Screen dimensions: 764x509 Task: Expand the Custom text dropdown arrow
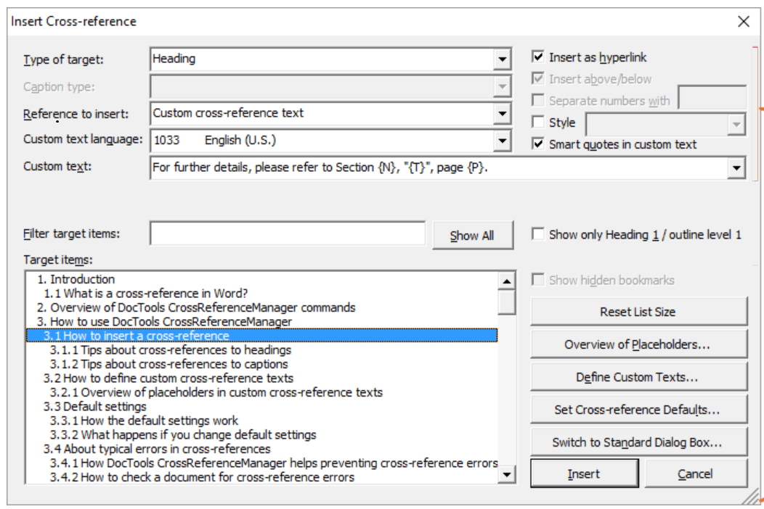click(736, 168)
